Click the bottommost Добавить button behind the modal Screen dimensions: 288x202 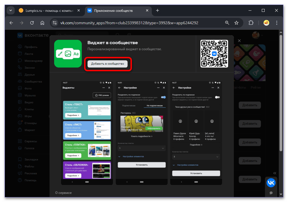[250, 179]
